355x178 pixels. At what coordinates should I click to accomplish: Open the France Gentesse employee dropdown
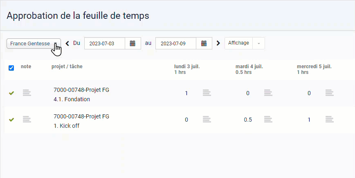click(34, 43)
